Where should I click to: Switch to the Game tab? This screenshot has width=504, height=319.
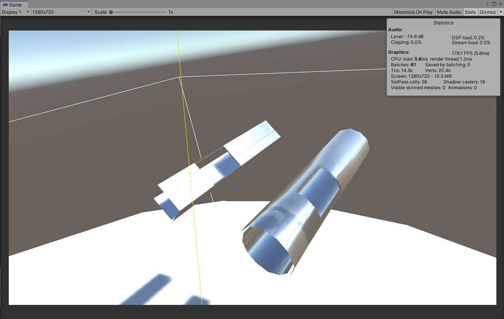14,5
